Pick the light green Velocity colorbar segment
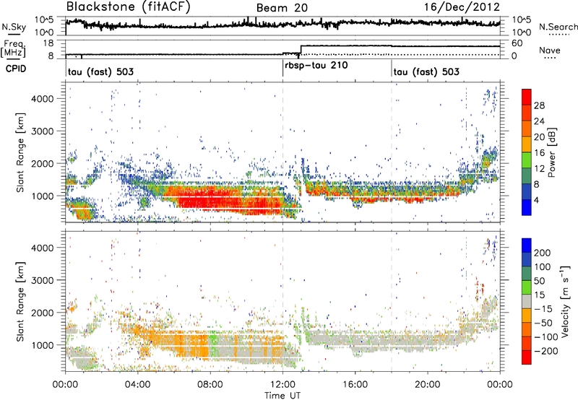578x400 pixels. tap(527, 287)
